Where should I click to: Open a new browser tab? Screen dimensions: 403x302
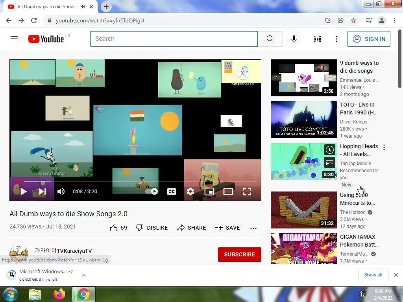point(106,7)
